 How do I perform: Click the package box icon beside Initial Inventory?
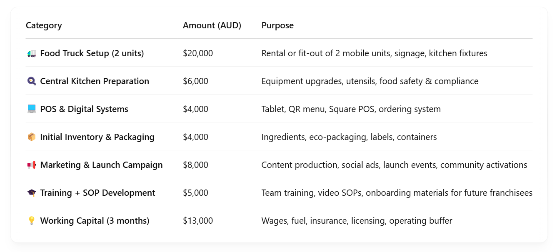pyautogui.click(x=32, y=137)
